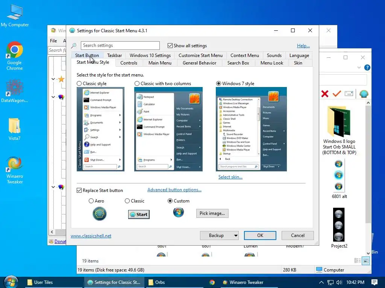This screenshot has width=385, height=288.
Task: Collapse the star tree node in Winaero Tweaker
Action: tap(53, 79)
